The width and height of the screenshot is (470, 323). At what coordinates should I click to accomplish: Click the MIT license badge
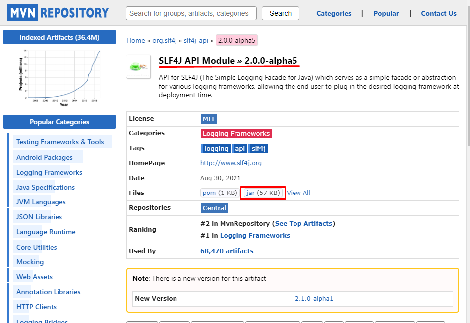209,119
